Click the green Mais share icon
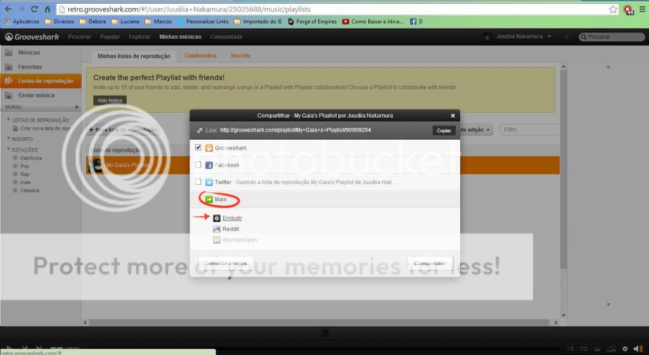The width and height of the screenshot is (649, 355). click(209, 199)
